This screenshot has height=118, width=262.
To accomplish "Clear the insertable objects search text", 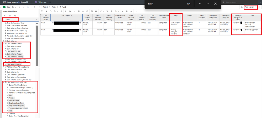I will point(37,20).
